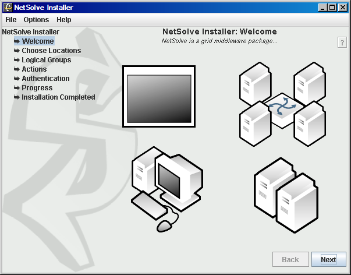Select the Actions step
Image resolution: width=351 pixels, height=275 pixels.
34,69
